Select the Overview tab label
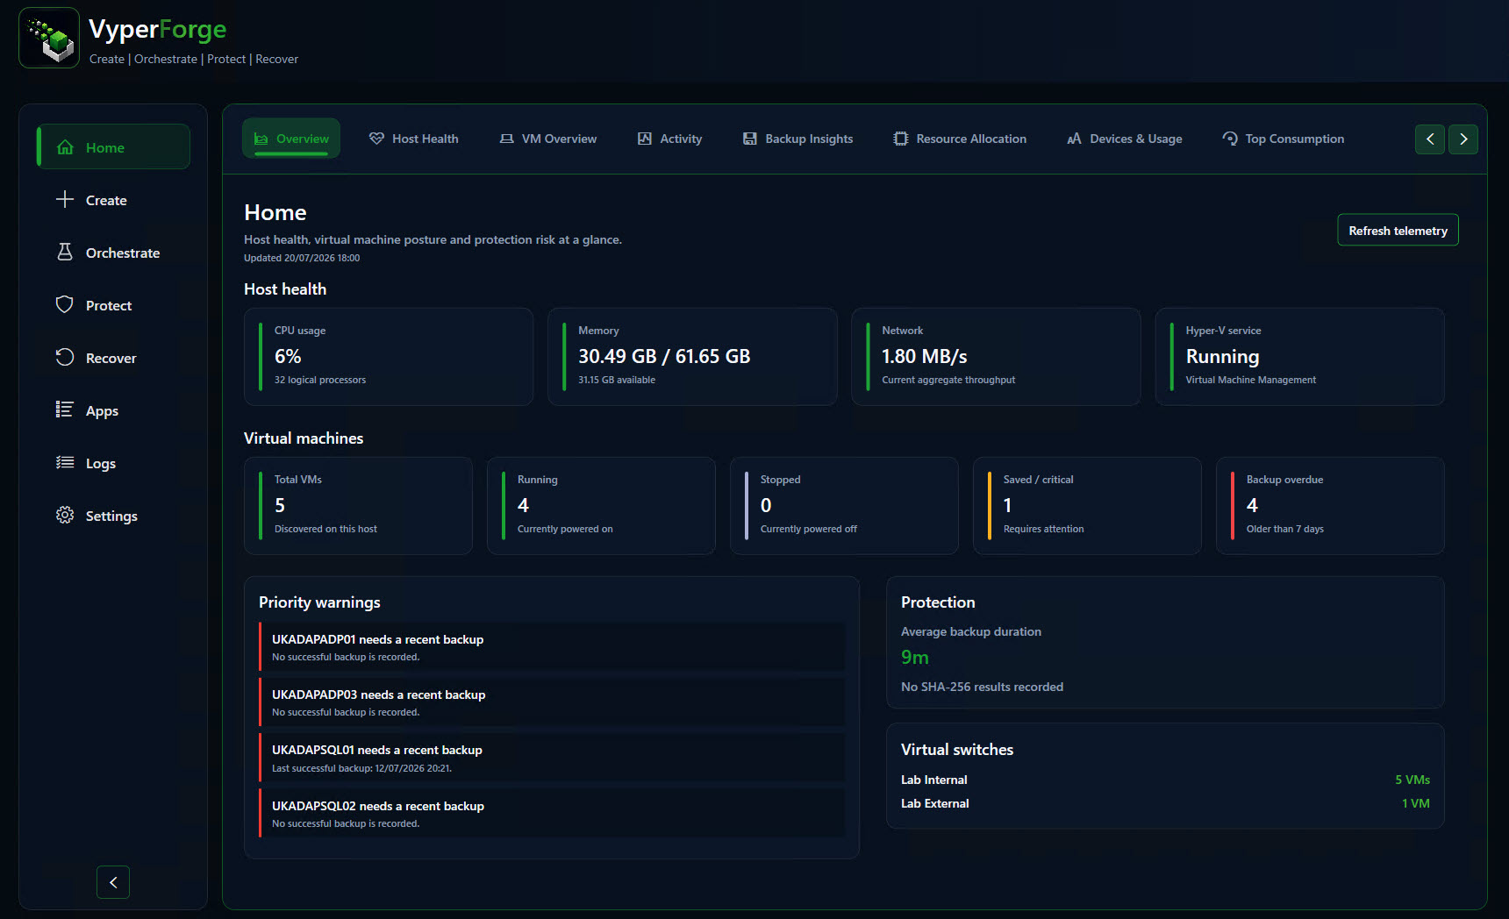The height and width of the screenshot is (919, 1509). 303,139
